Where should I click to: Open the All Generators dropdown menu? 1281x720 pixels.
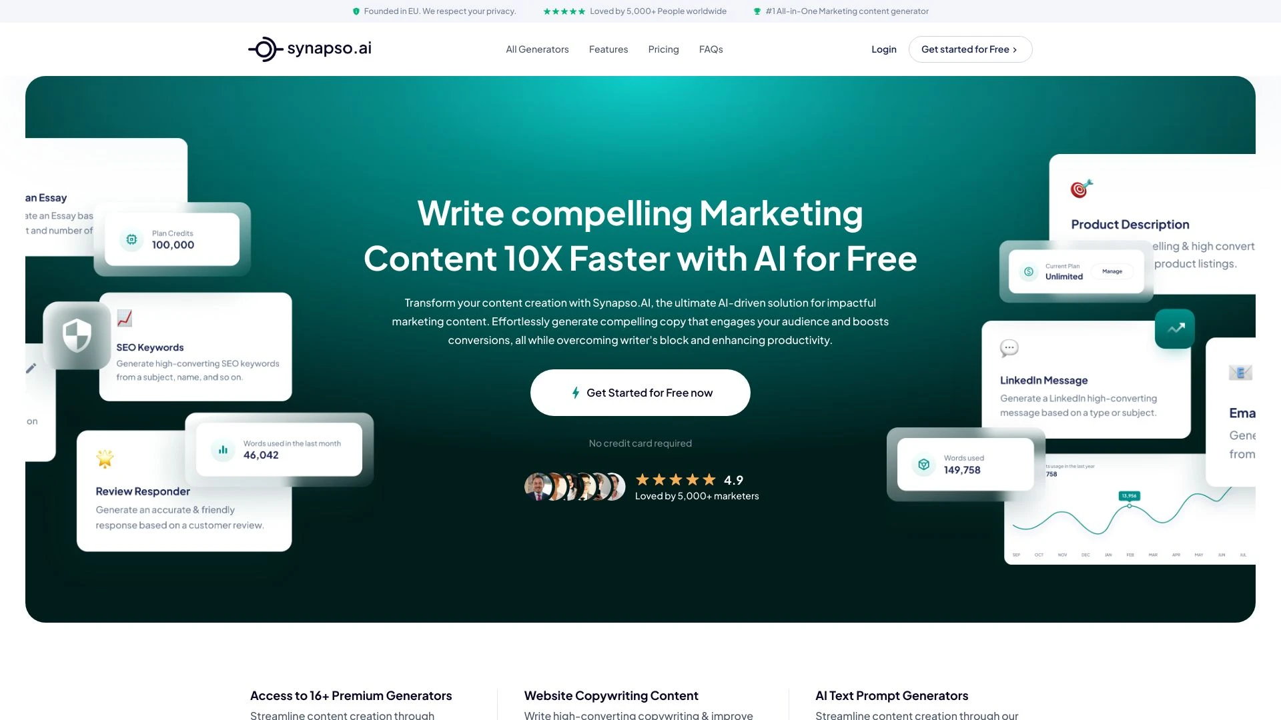click(538, 49)
